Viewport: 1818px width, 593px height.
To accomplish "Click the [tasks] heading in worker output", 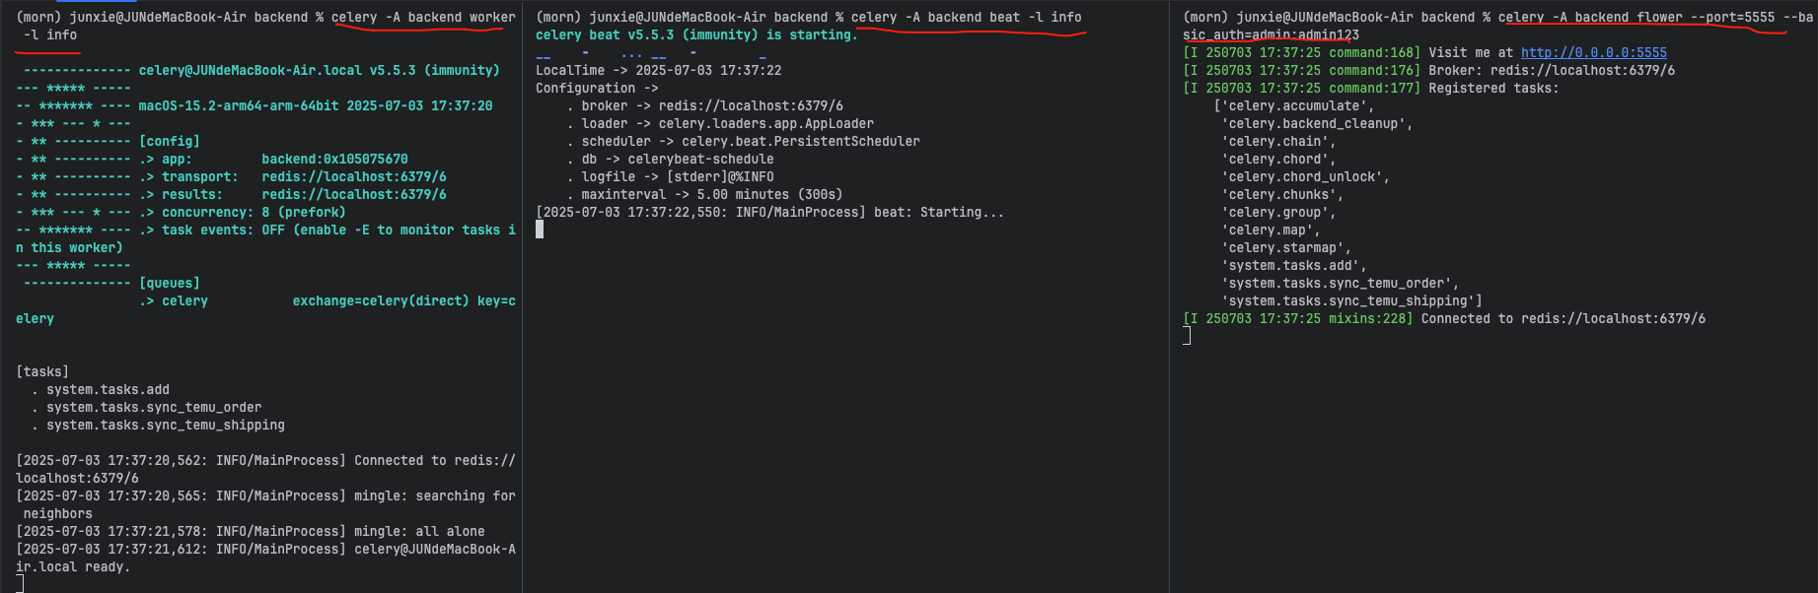I will tap(42, 372).
